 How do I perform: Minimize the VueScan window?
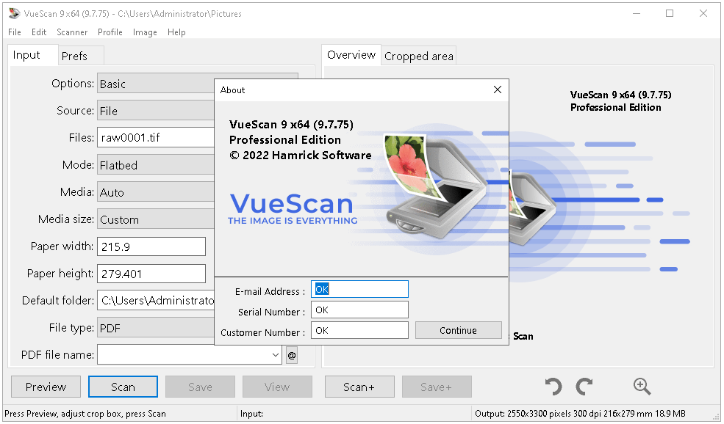tap(637, 13)
